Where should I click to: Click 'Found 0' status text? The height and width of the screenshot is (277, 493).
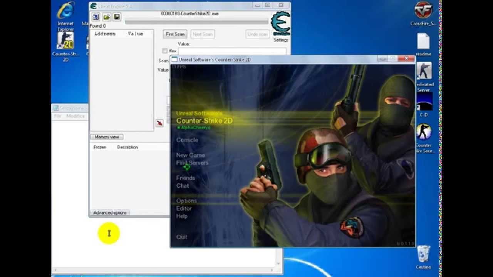pos(98,26)
